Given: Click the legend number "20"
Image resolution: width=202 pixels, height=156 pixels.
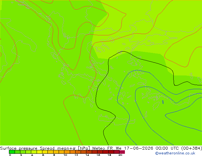Looking at the screenshot, I should (x=120, y=155).
